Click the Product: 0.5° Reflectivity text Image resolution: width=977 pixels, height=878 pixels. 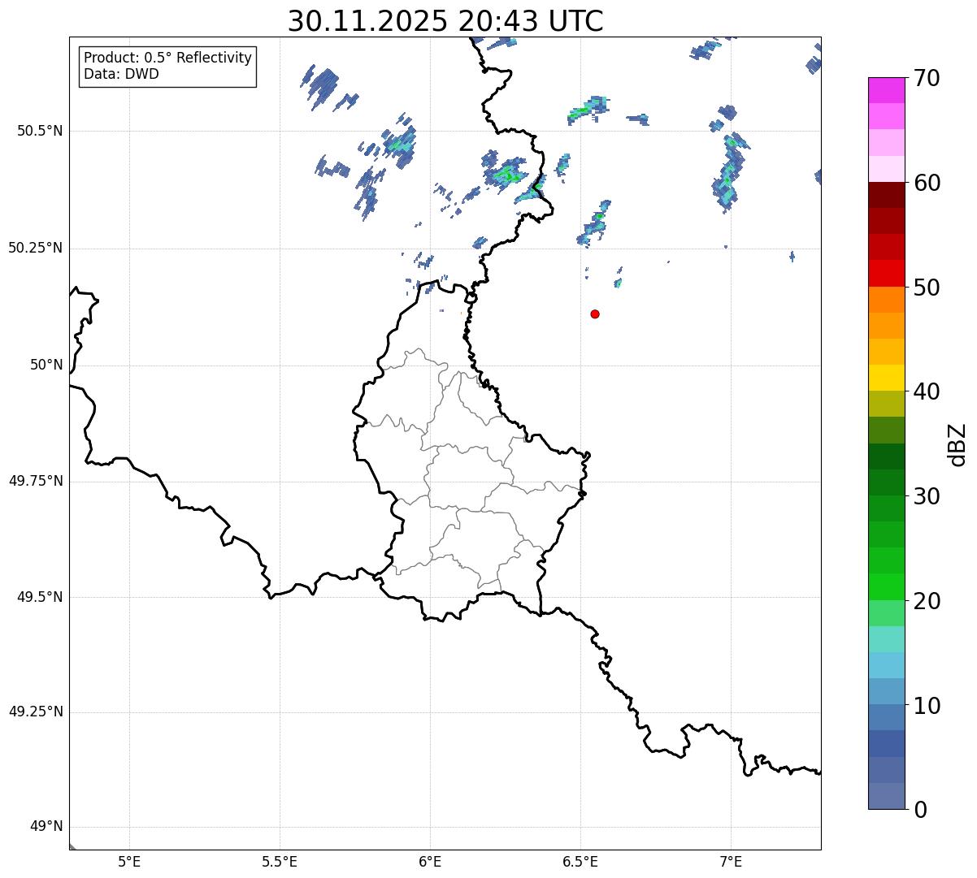(x=167, y=58)
